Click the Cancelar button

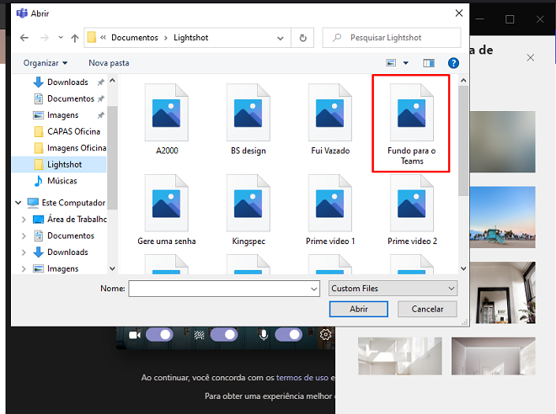pyautogui.click(x=427, y=309)
